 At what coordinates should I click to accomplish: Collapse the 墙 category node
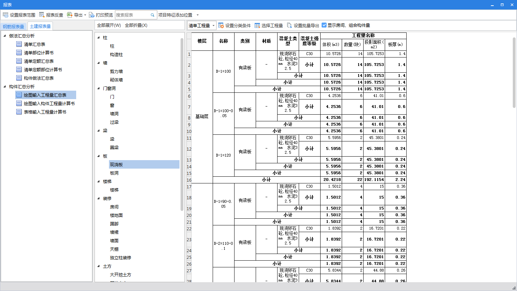[98, 63]
